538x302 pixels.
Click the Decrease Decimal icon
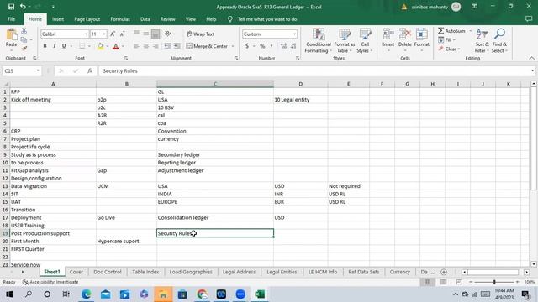pyautogui.click(x=293, y=46)
